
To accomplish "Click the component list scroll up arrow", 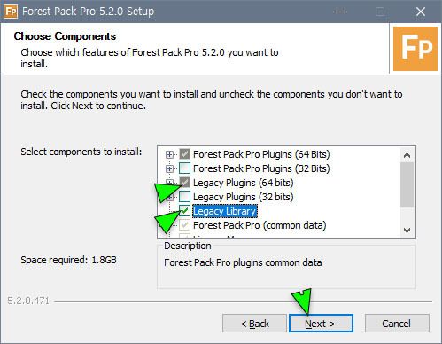I will (407, 155).
